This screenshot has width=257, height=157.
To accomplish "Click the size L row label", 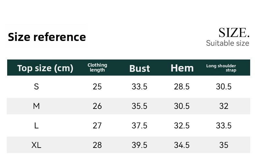I will pos(36,125).
